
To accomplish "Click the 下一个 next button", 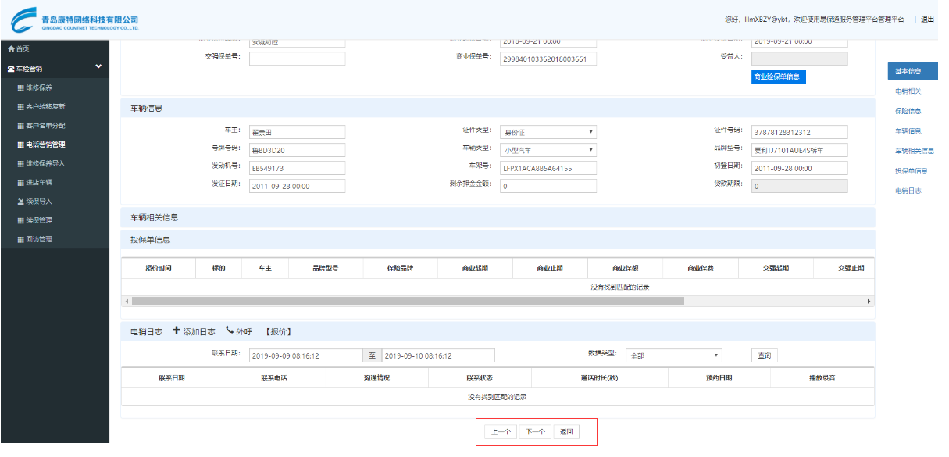I will [535, 432].
